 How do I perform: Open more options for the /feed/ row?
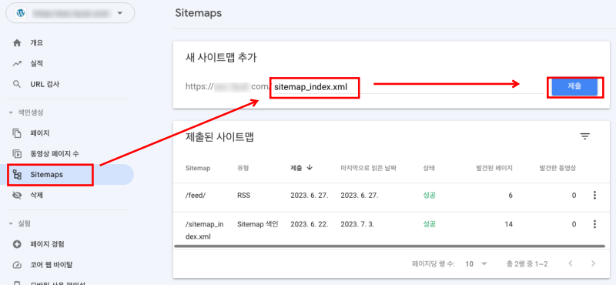click(x=594, y=195)
